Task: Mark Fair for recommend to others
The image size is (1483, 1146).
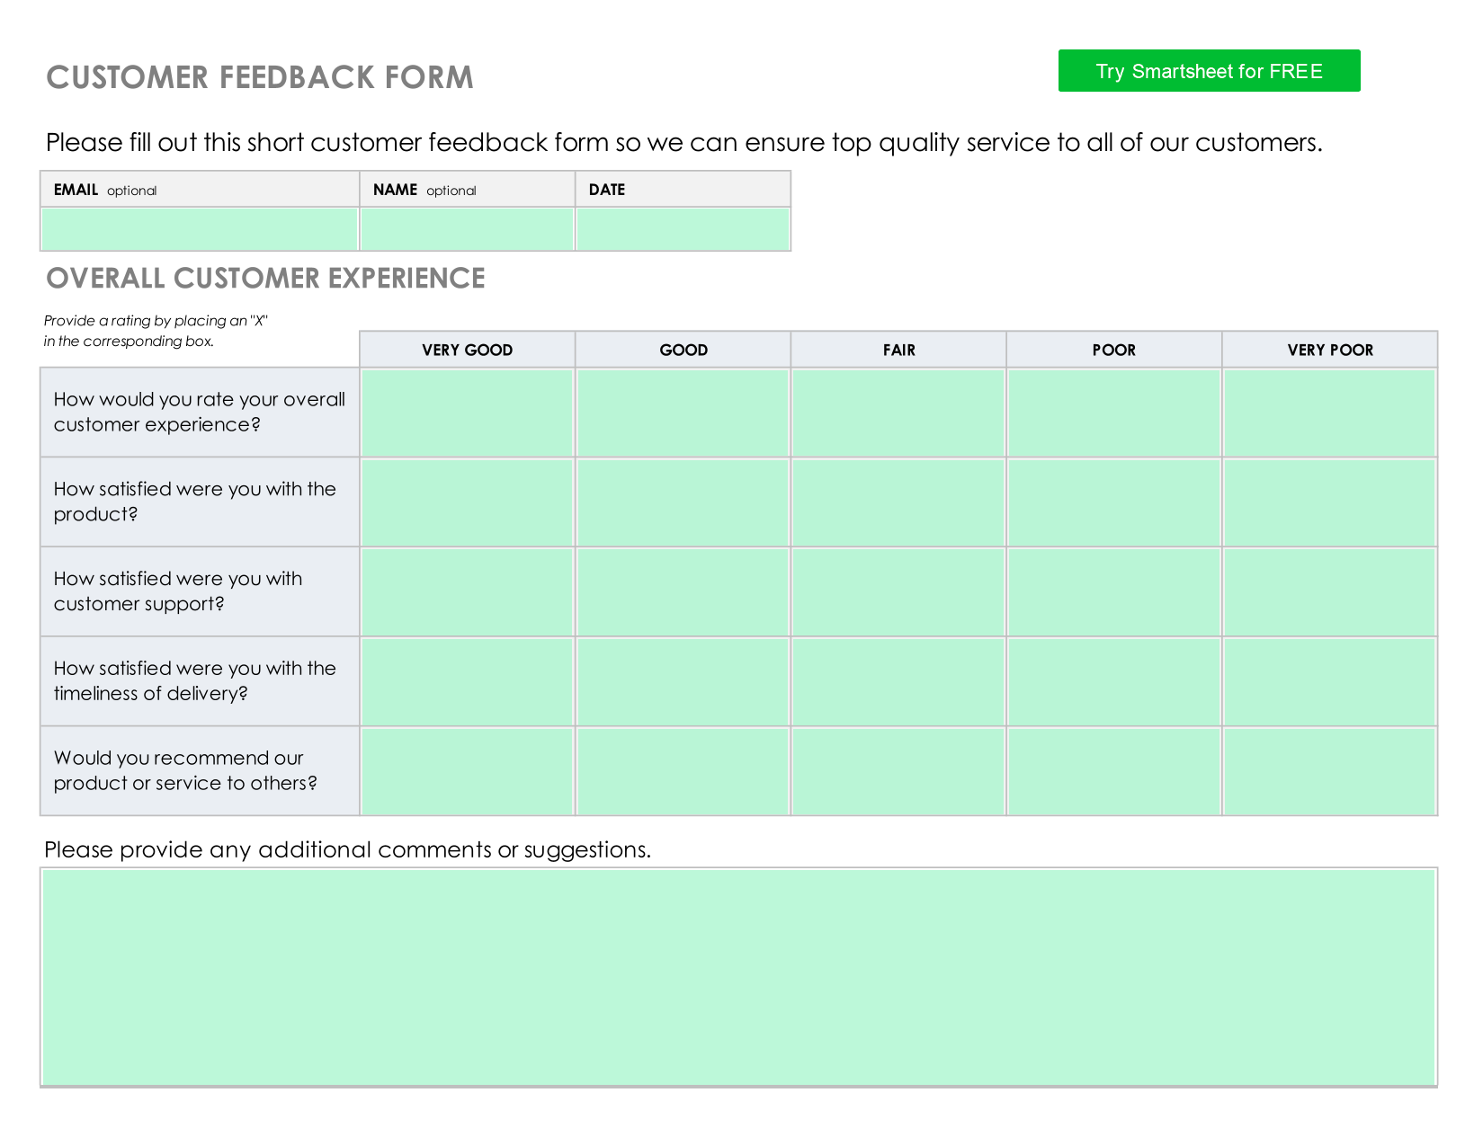Action: tap(898, 772)
